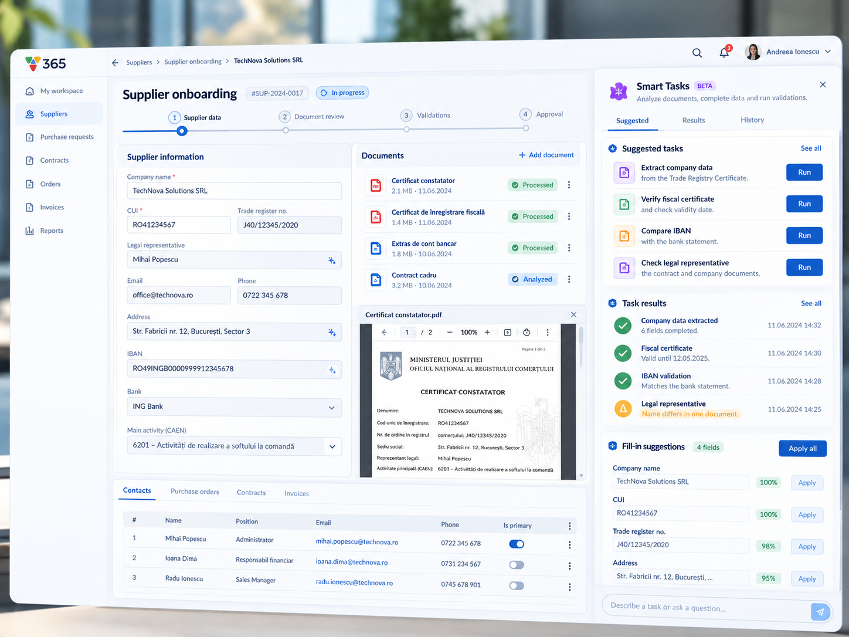Click Add document in the Documents panel
The height and width of the screenshot is (637, 849).
[x=546, y=155]
